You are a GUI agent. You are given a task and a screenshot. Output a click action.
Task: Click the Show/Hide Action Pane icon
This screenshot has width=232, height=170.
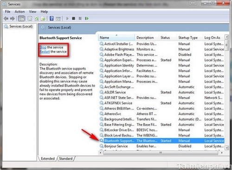pyautogui.click(x=58, y=19)
